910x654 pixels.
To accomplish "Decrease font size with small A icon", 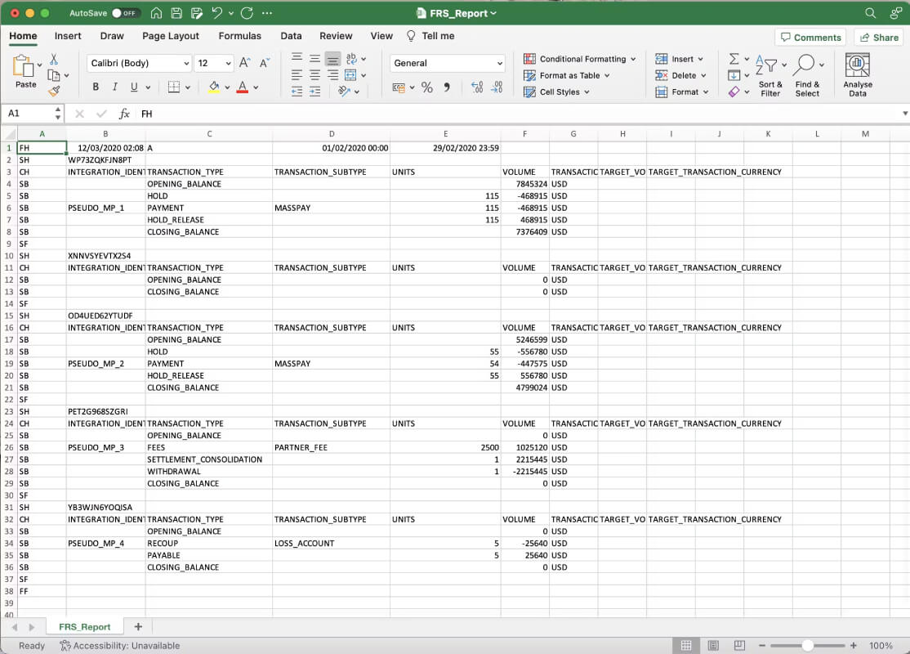I will 265,63.
